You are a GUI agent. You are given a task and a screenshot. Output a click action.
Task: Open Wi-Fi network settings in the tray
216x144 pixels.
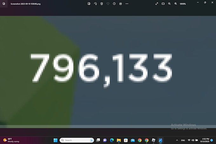[189, 140]
